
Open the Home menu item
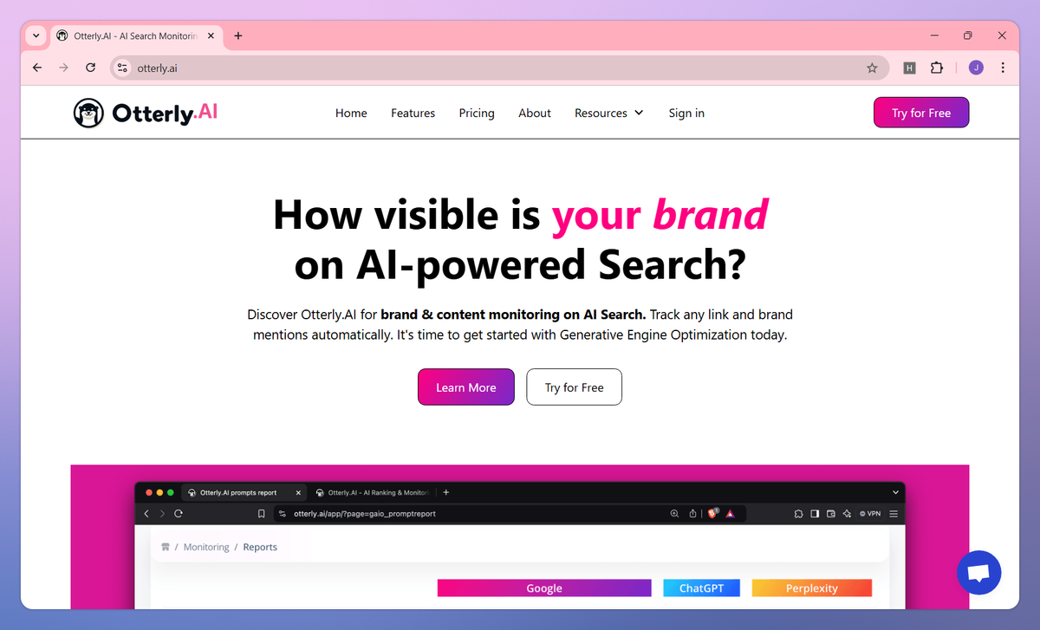[351, 113]
